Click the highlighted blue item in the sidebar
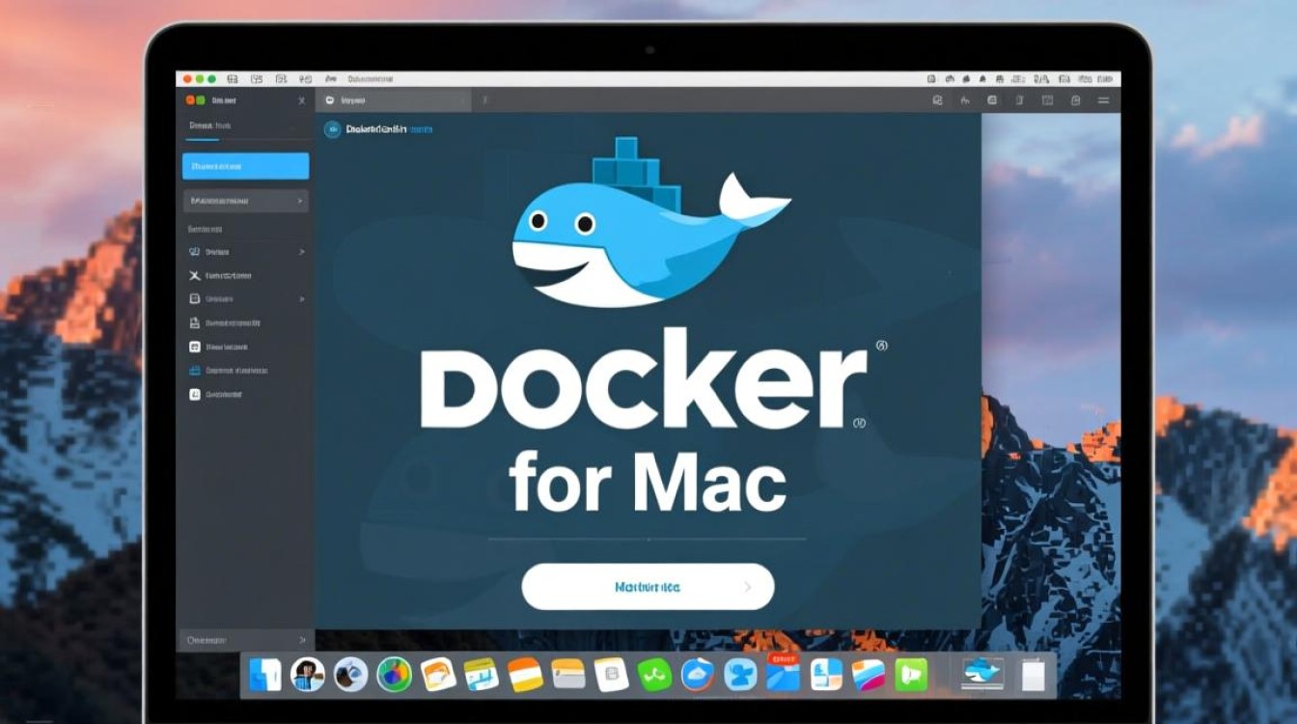 click(x=245, y=166)
